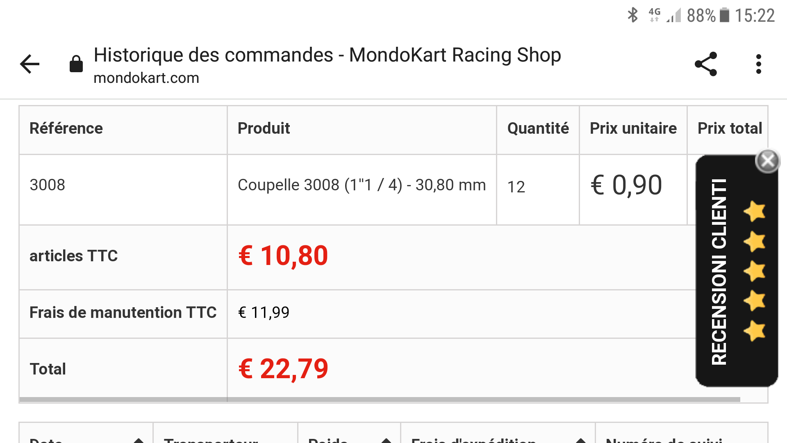Tap the middle star in reviews widget

(x=755, y=271)
